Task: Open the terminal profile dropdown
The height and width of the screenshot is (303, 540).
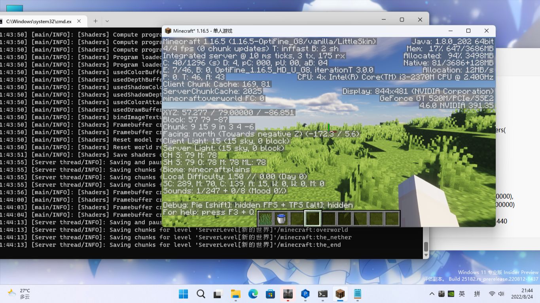Action: [x=107, y=21]
